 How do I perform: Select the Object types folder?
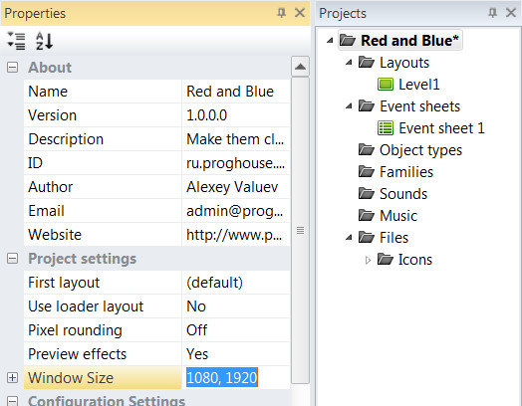coord(410,150)
